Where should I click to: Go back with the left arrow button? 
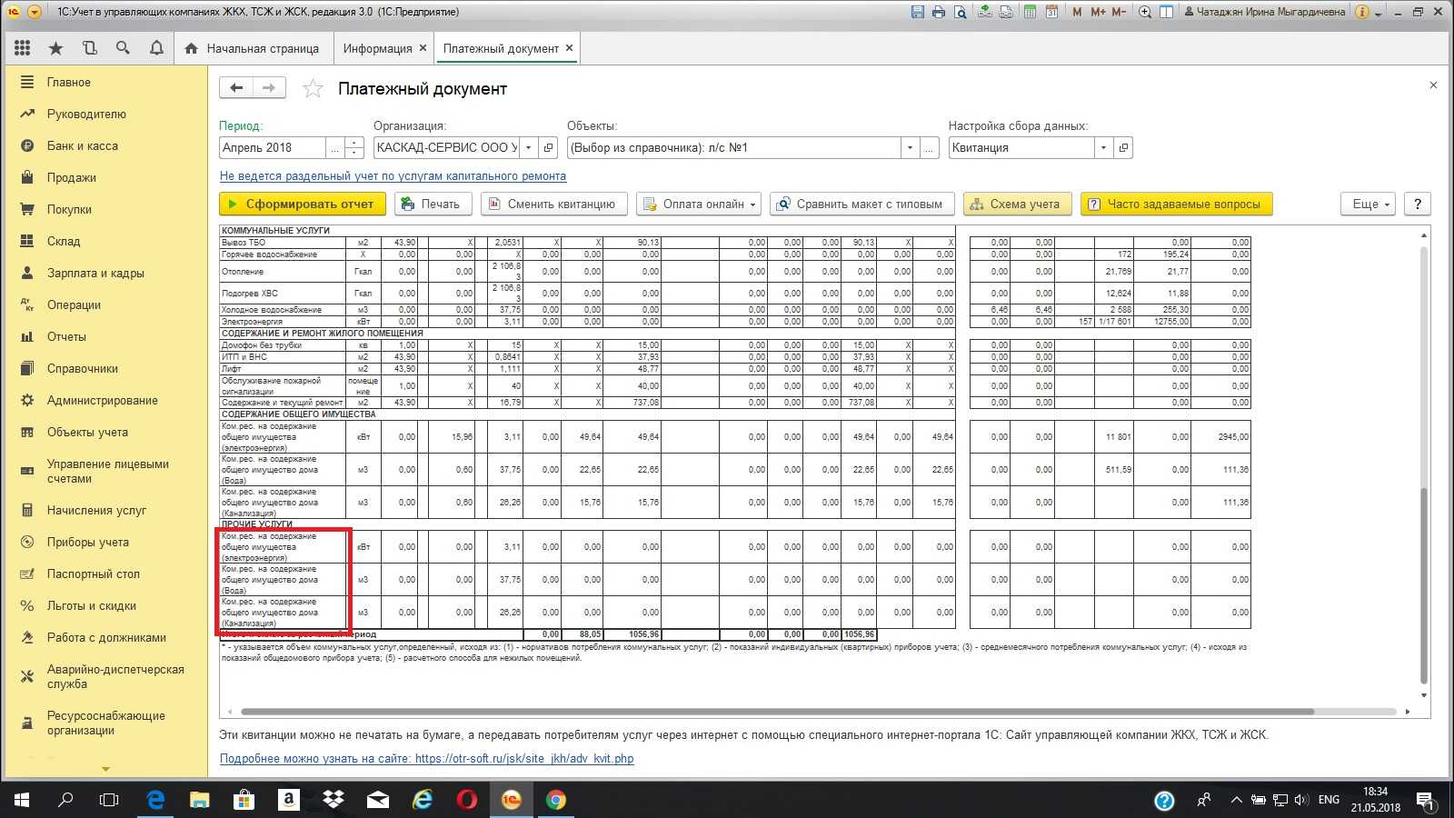click(236, 87)
